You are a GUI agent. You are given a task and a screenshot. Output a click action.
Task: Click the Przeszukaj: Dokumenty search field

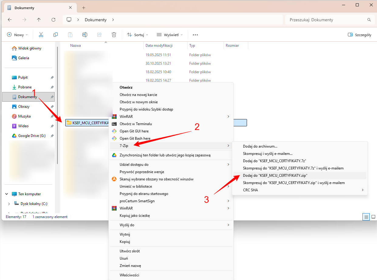coord(330,20)
